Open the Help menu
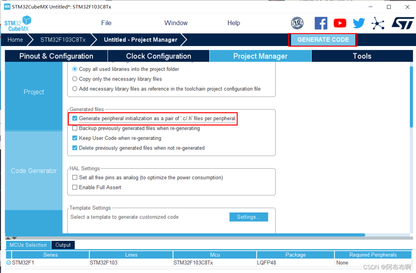Image resolution: width=416 pixels, height=273 pixels. pos(234,23)
